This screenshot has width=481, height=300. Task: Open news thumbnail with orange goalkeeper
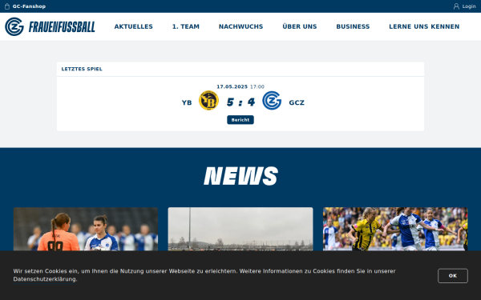point(86,229)
